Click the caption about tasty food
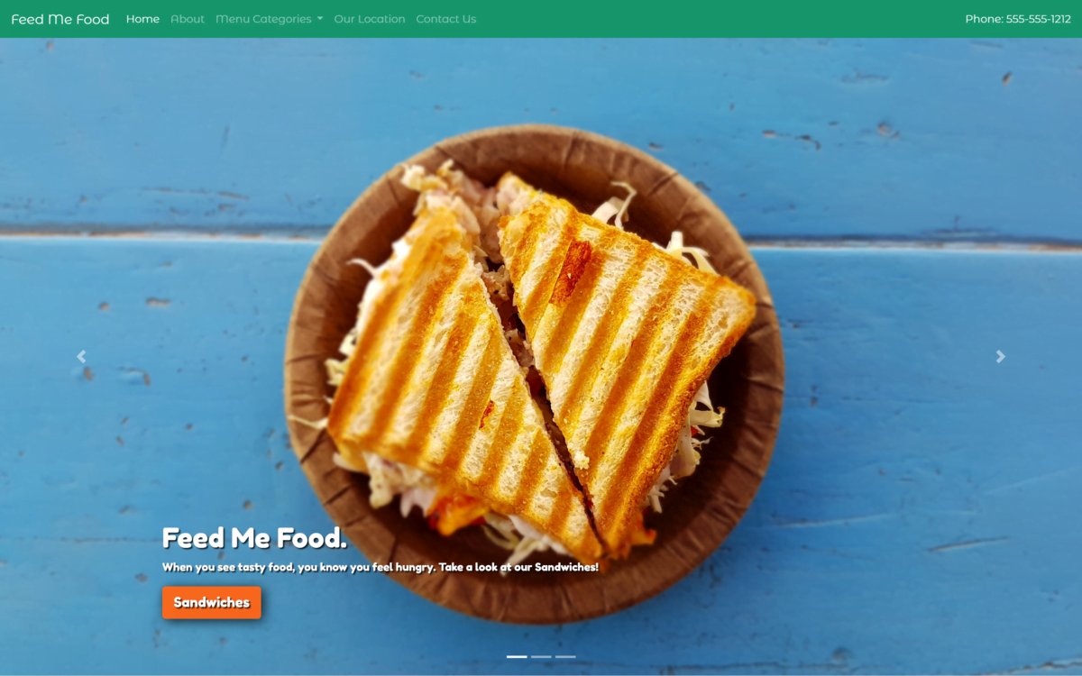 click(x=381, y=568)
